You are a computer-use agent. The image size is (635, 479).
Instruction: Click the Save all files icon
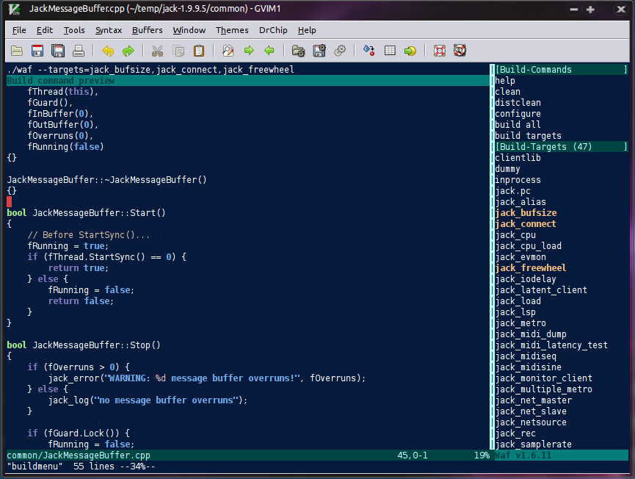[58, 51]
